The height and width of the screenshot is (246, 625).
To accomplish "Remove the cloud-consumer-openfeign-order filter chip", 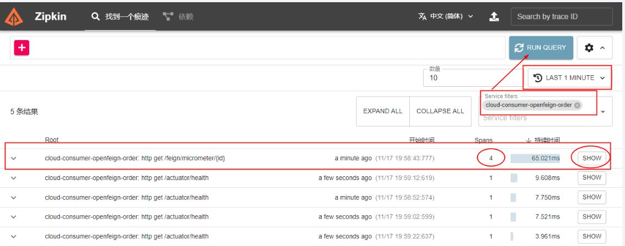I will [577, 105].
